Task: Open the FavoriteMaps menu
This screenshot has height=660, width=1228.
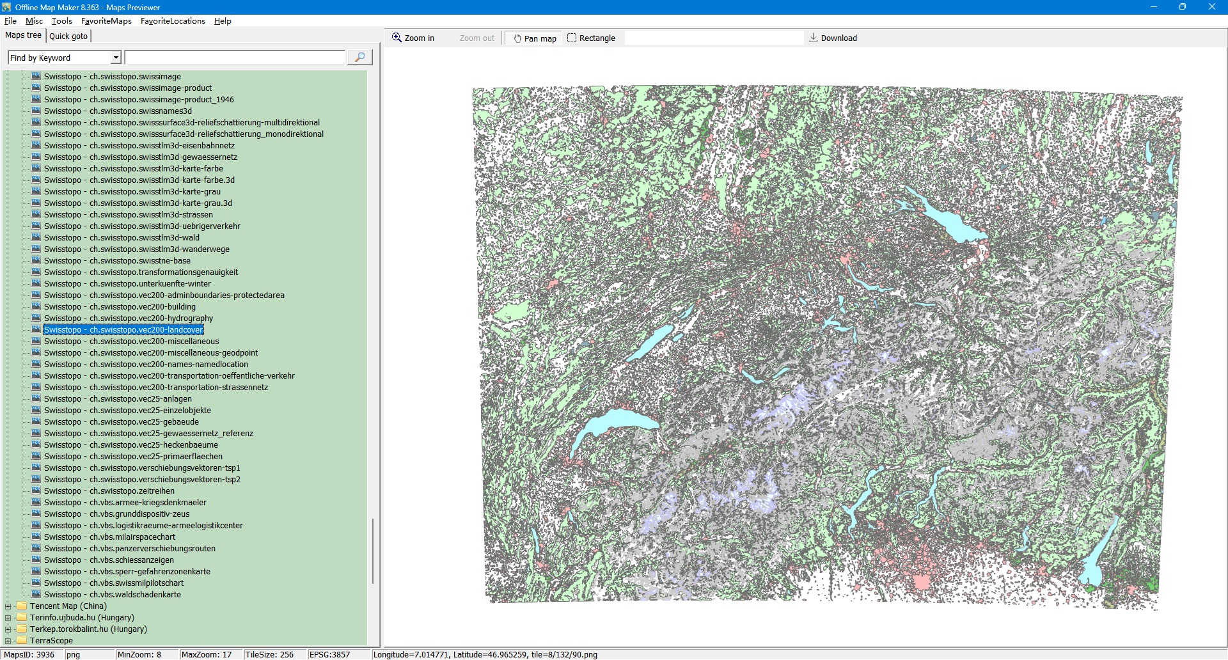Action: tap(106, 21)
